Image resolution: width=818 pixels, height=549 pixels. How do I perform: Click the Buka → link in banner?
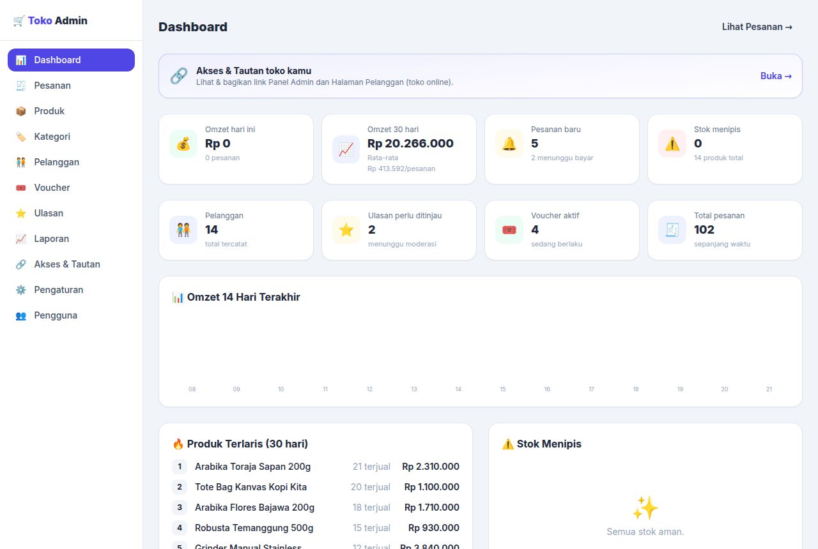[x=776, y=76]
